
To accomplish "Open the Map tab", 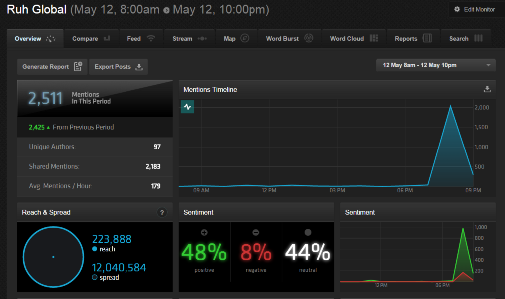I will [236, 39].
